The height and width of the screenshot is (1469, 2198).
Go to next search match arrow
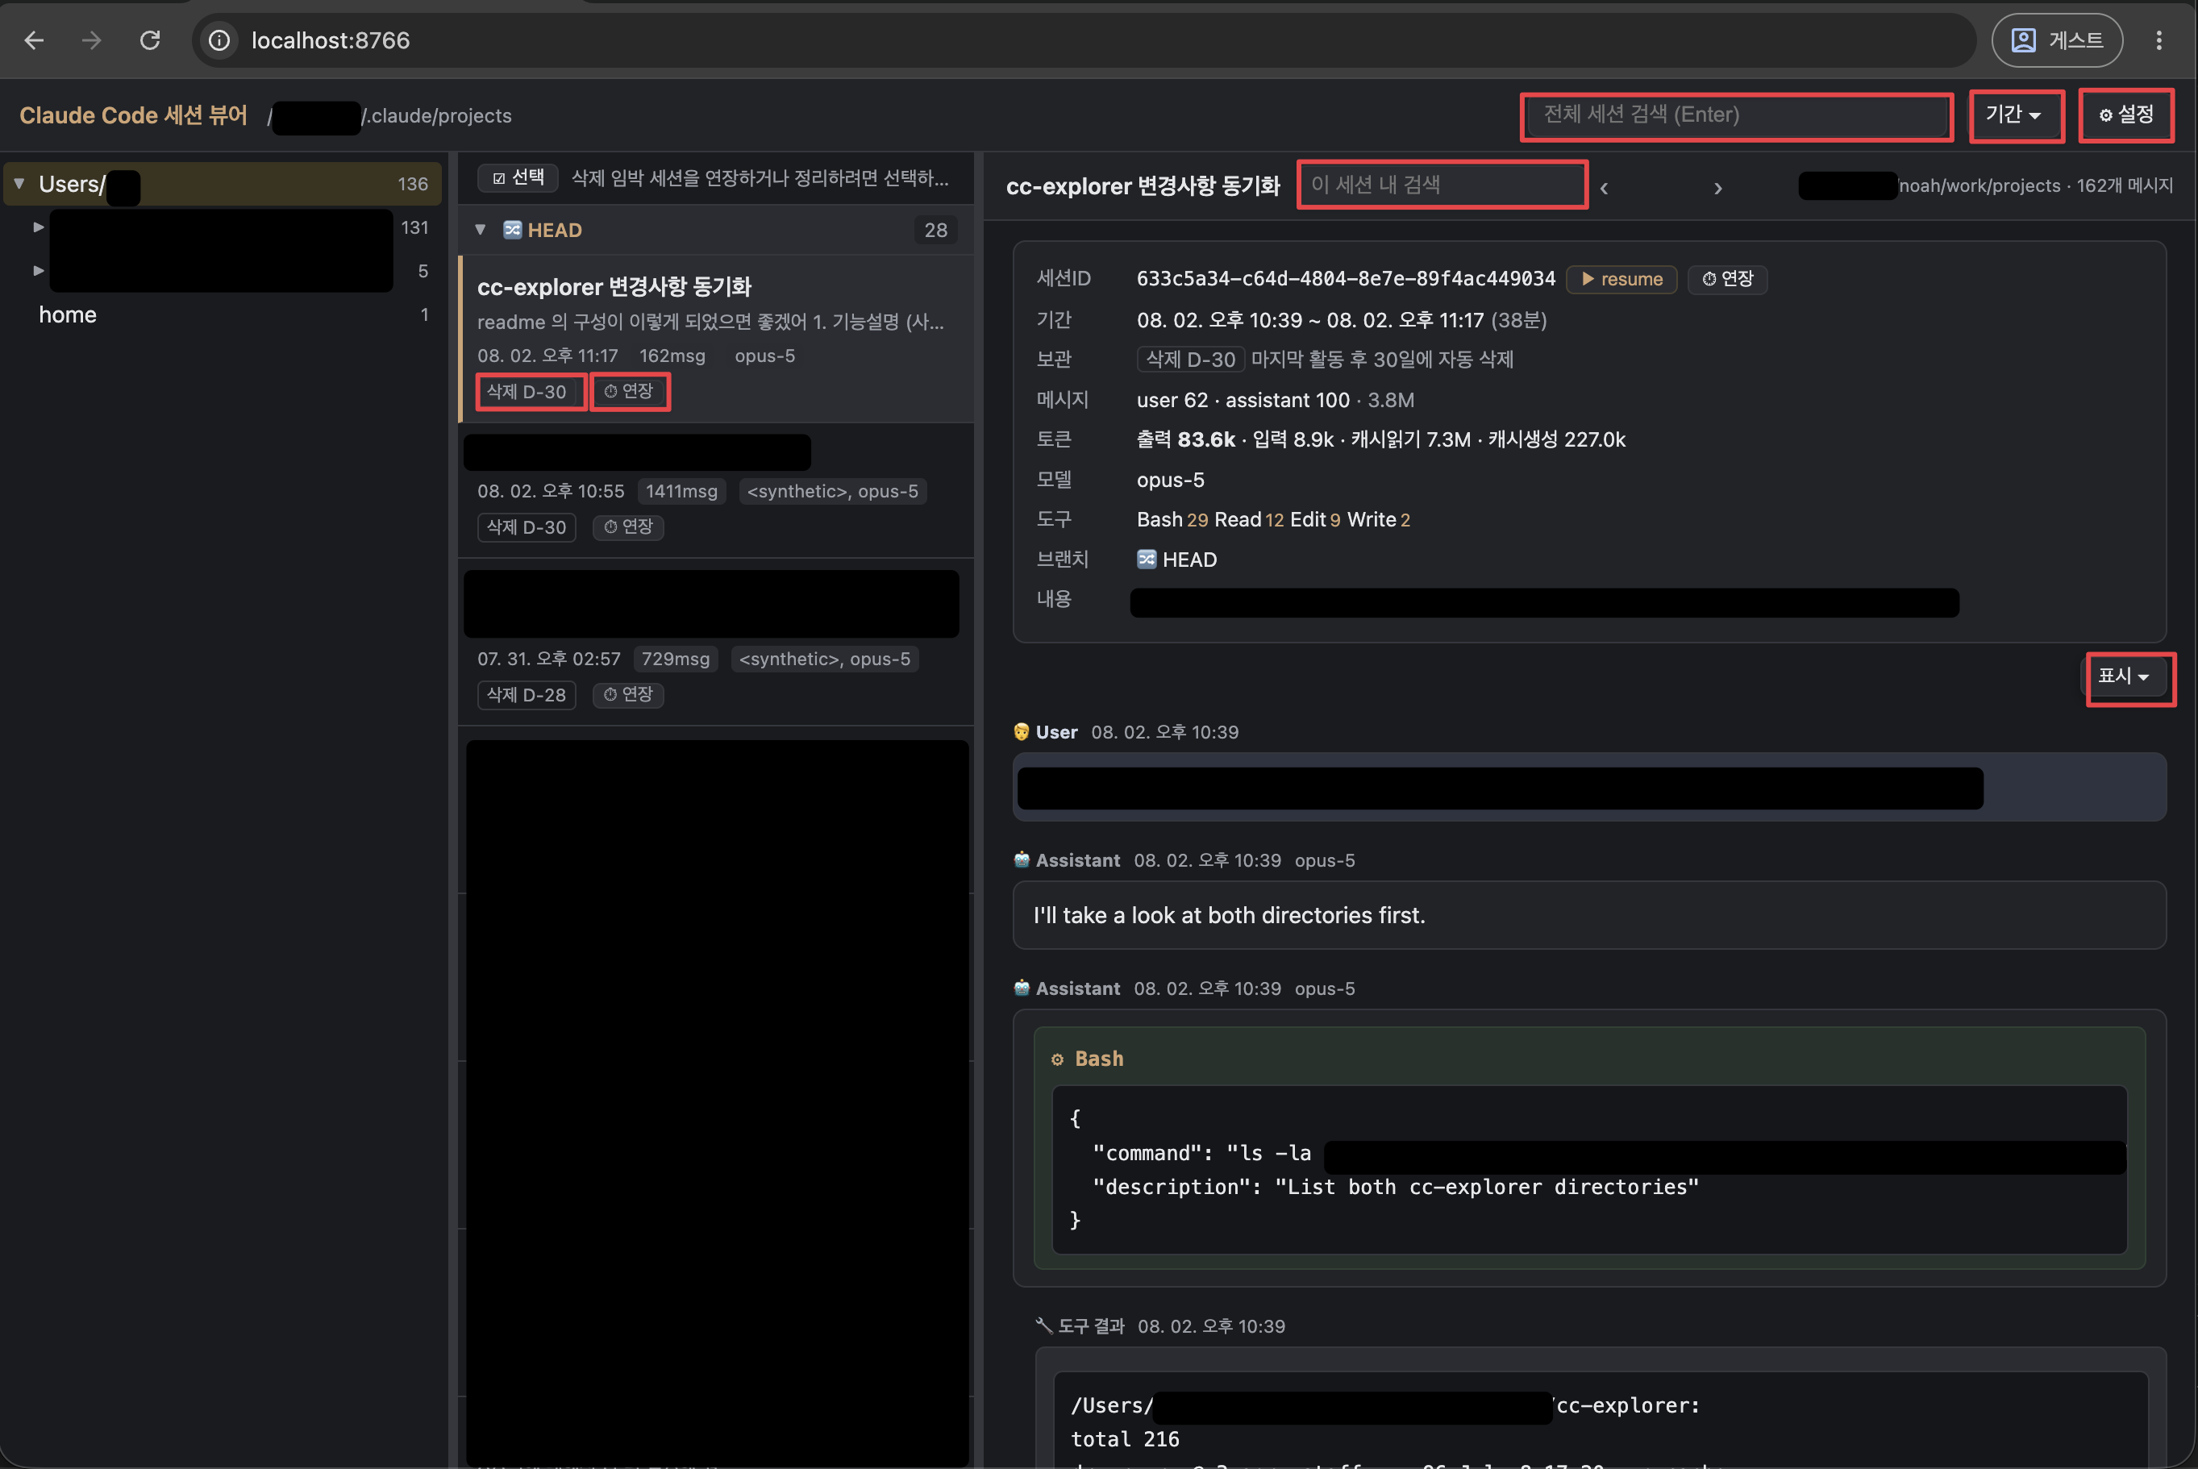[1717, 189]
